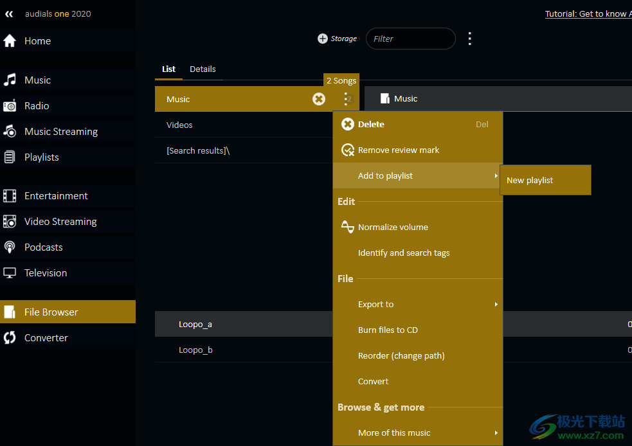Open Playlists in the sidebar

pos(68,157)
